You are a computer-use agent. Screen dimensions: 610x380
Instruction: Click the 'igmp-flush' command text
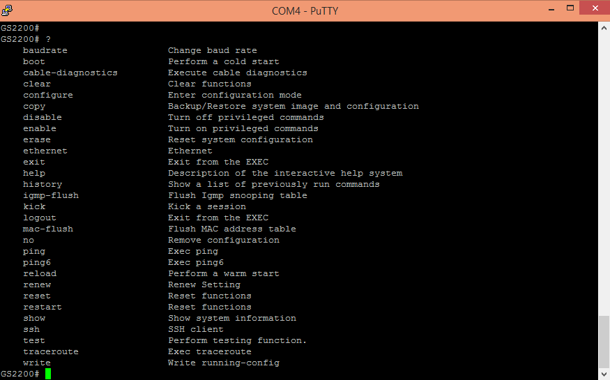tap(50, 195)
